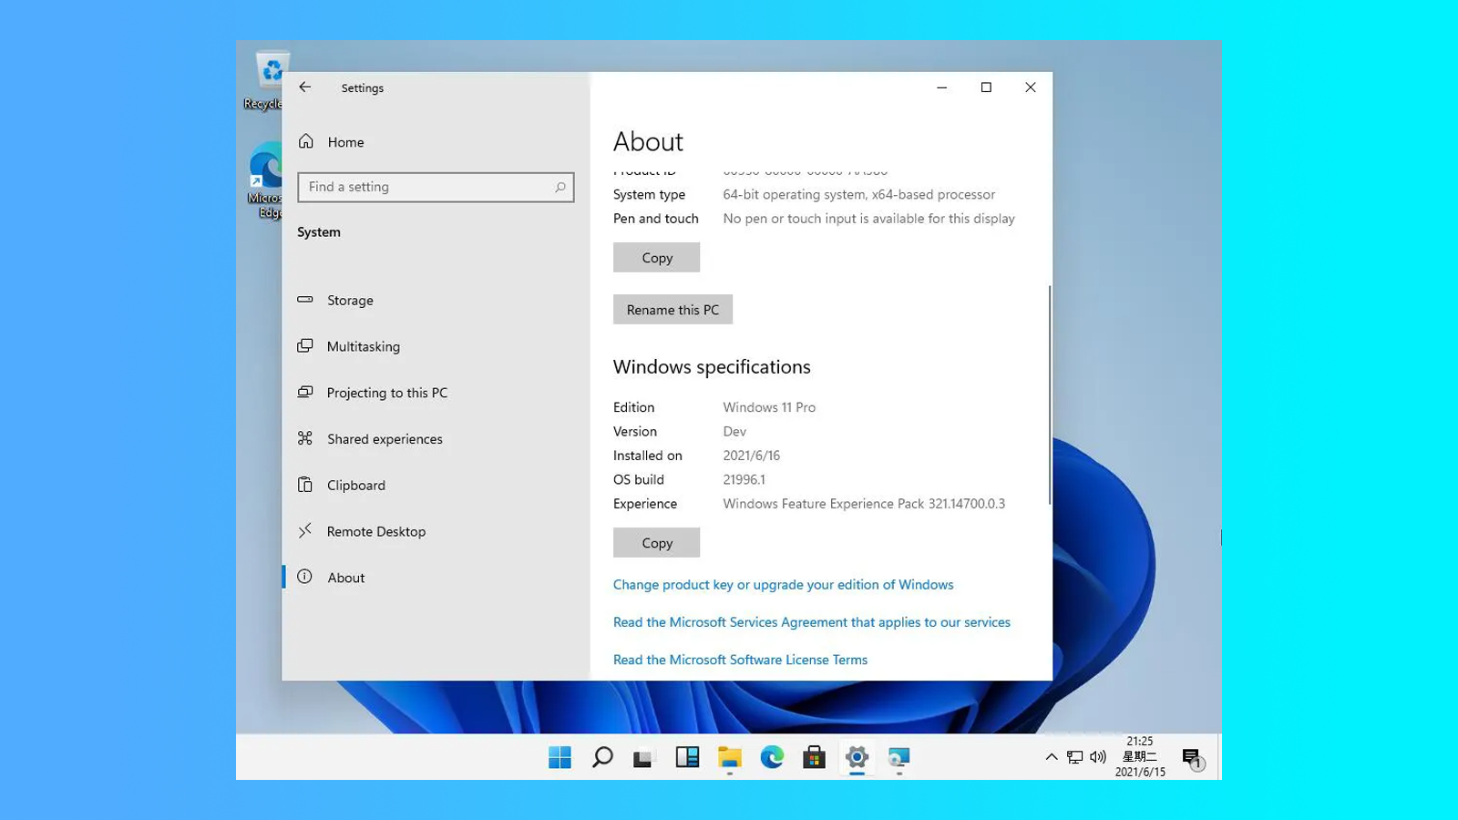
Task: Click the About page vertical scrollbar
Action: click(x=1050, y=395)
